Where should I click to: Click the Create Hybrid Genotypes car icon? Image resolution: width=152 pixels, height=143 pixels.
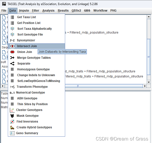click(x=12, y=128)
